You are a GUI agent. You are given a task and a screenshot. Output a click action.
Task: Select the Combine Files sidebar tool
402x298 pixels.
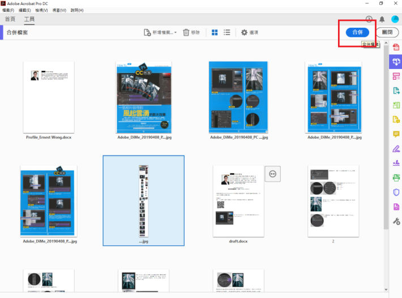396,62
